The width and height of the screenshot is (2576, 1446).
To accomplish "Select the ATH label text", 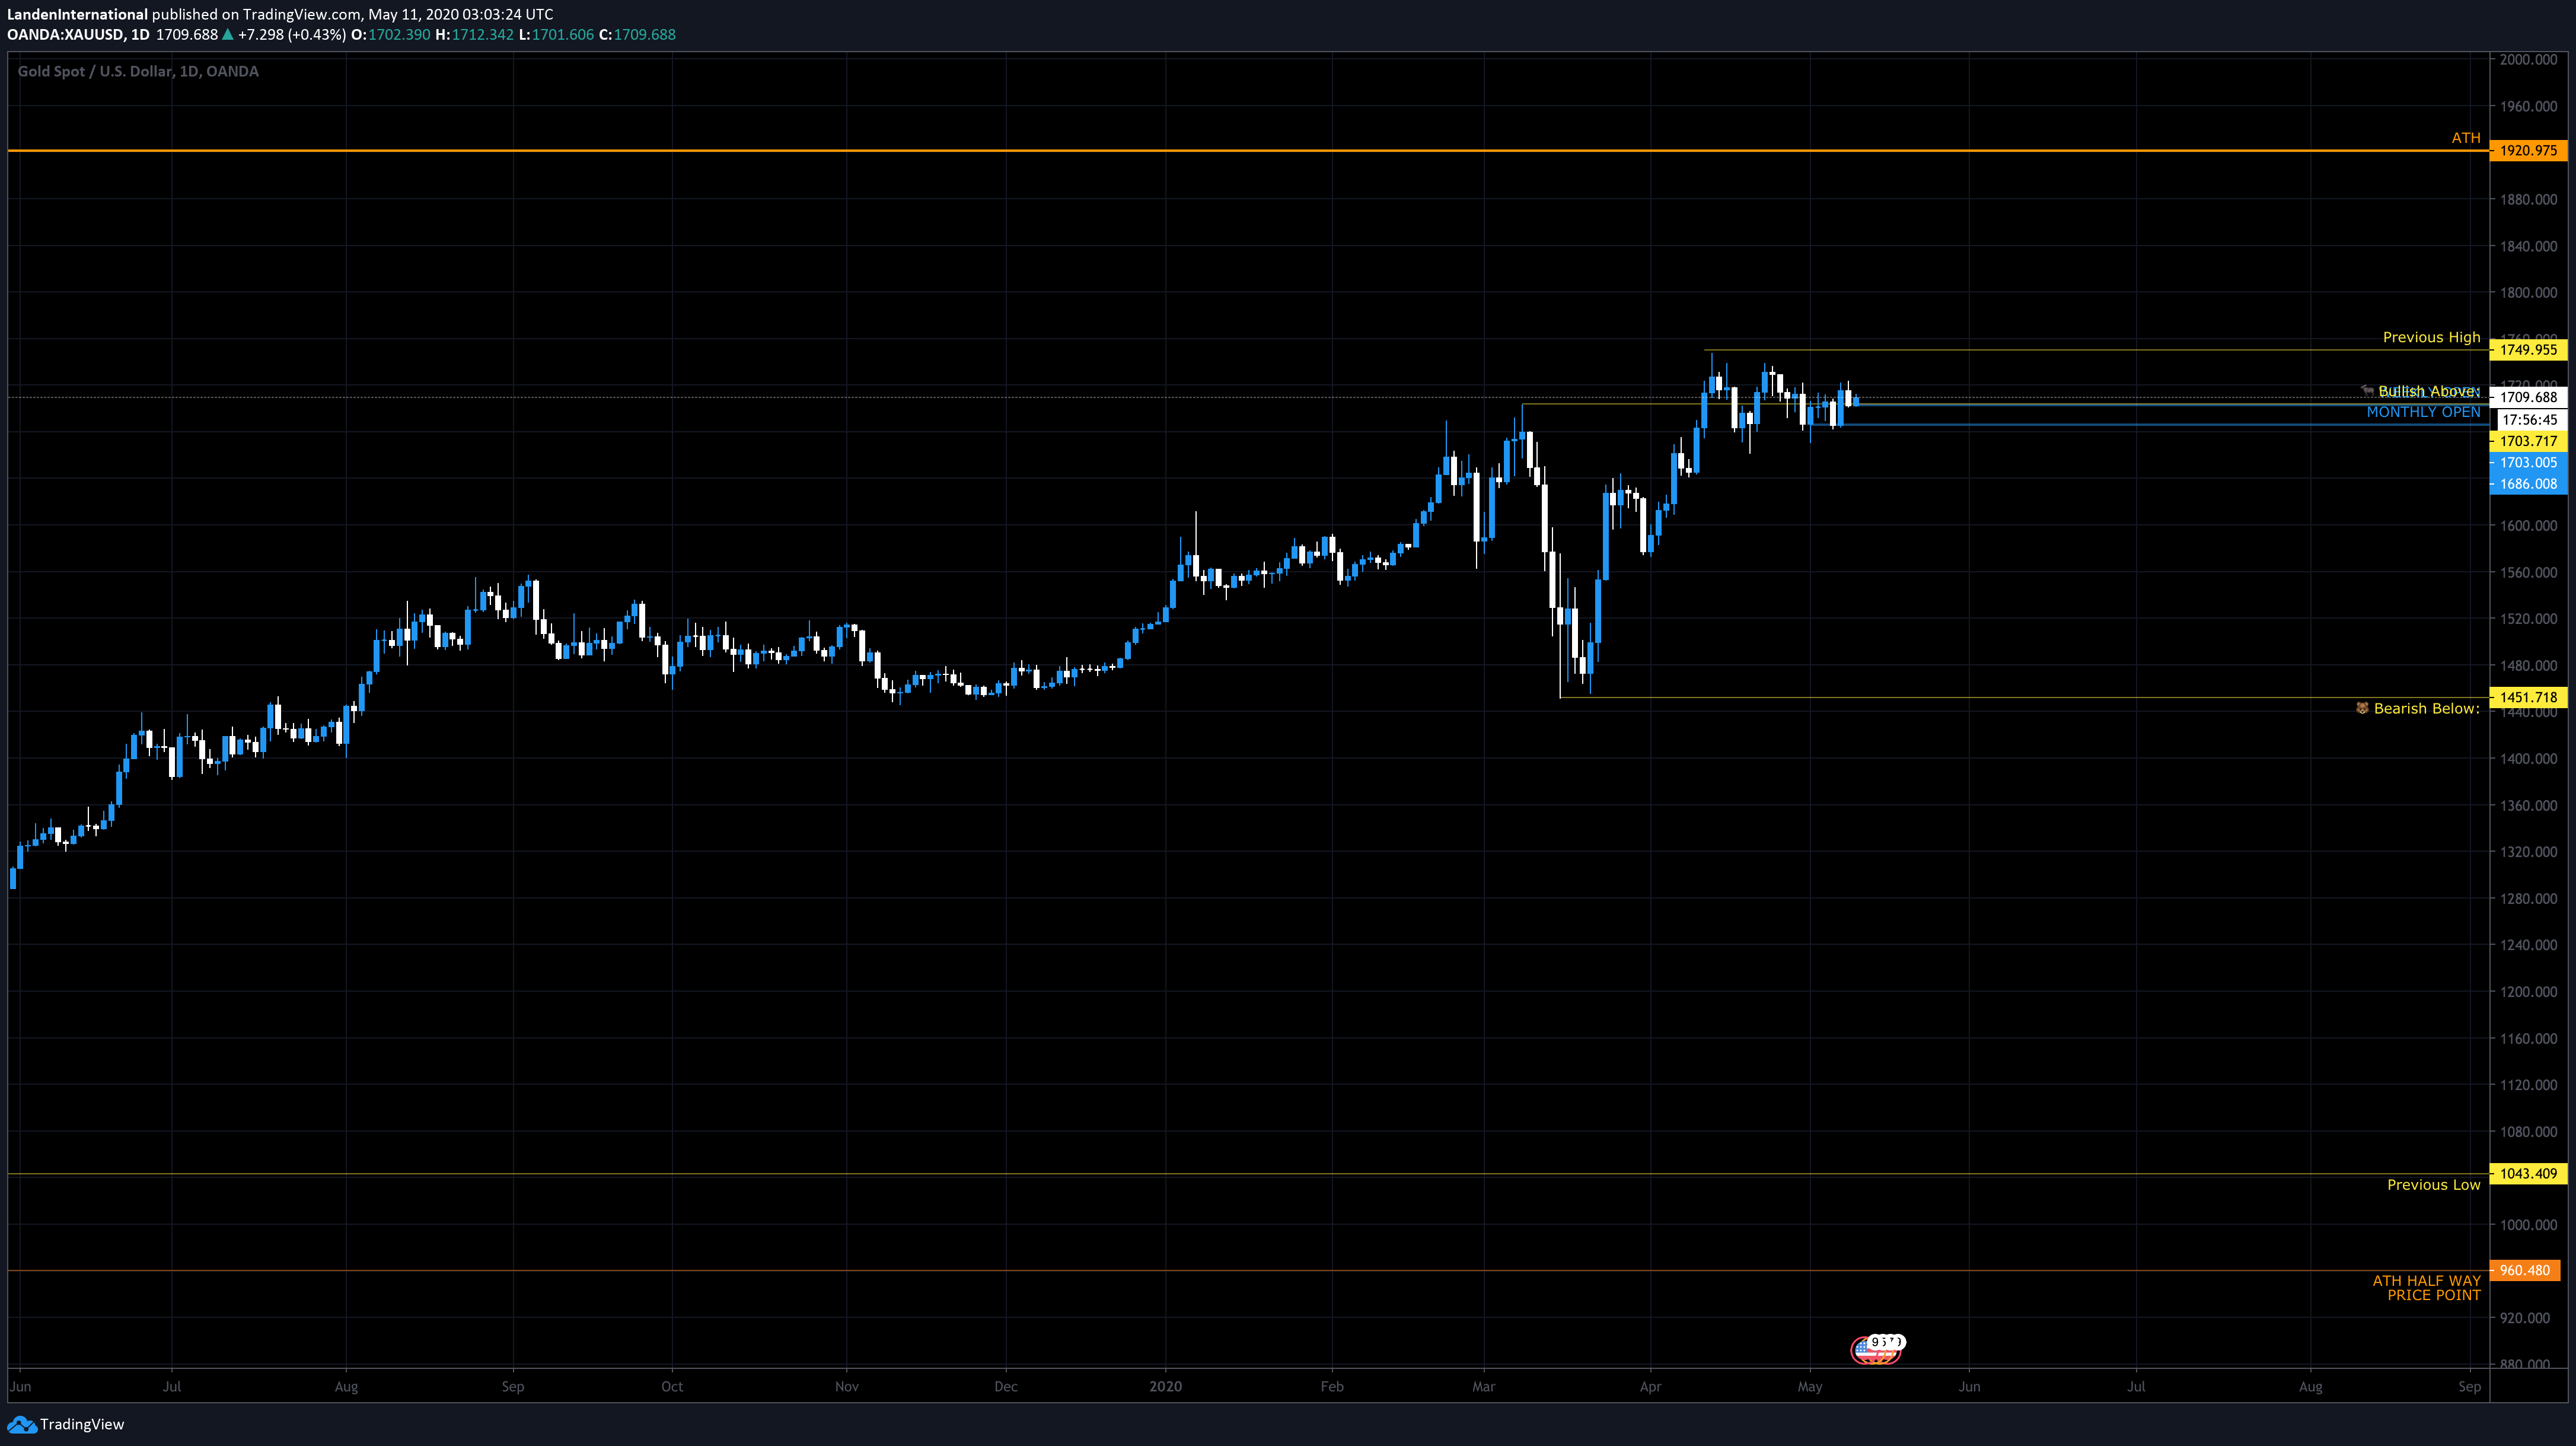I will tap(2465, 138).
